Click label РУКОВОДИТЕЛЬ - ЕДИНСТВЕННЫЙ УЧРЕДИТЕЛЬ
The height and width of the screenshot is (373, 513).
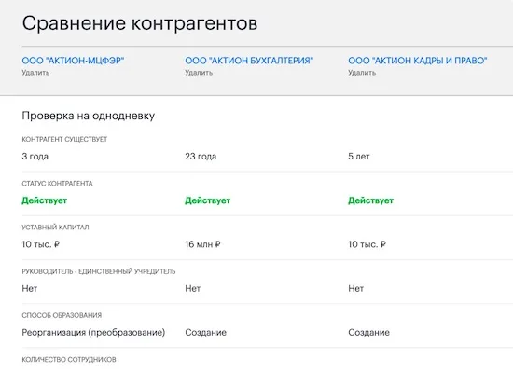(99, 271)
